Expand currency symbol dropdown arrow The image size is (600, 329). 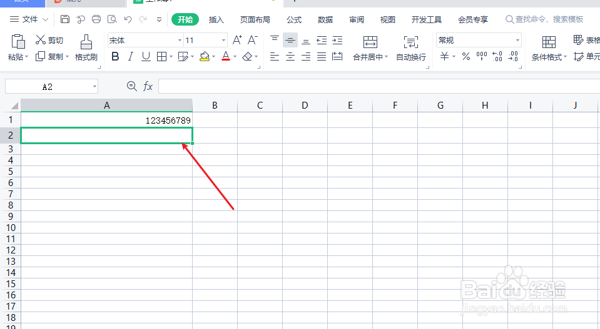point(454,57)
